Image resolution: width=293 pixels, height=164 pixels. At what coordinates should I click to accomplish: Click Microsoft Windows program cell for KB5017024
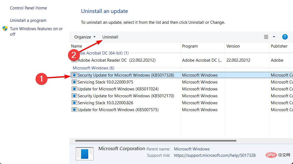coord(200,89)
